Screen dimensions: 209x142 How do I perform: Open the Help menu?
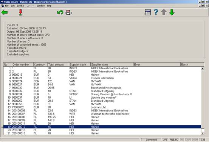tap(49, 6)
